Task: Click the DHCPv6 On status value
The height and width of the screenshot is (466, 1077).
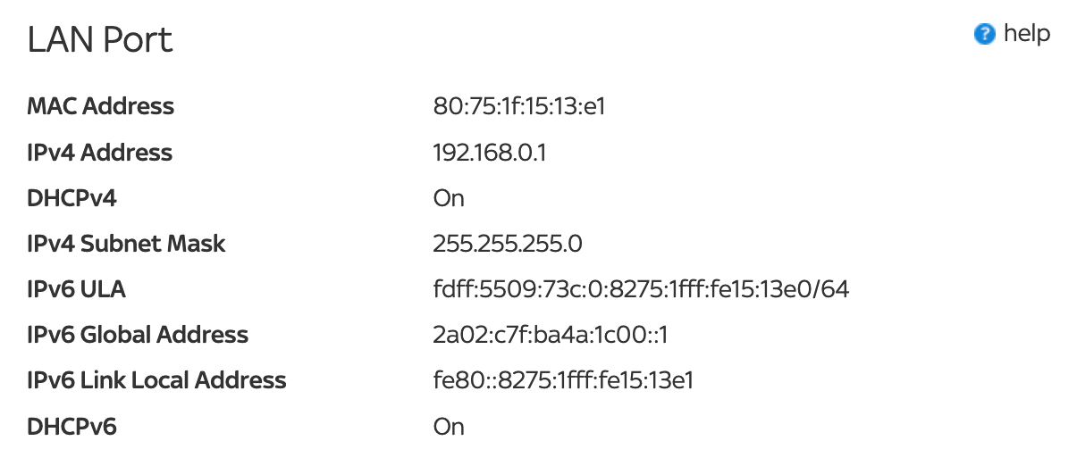Action: (x=449, y=427)
